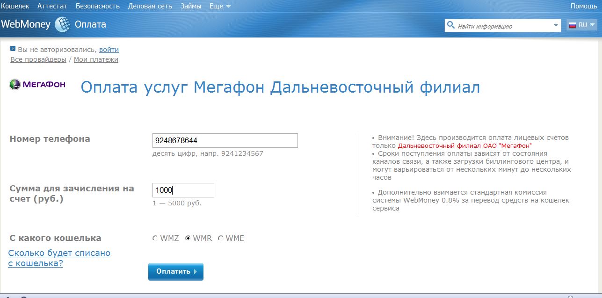Click the 'Сумма для зачисления на счет' label

72,194
